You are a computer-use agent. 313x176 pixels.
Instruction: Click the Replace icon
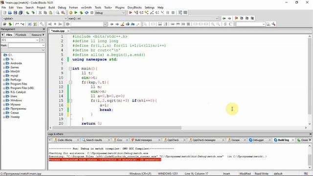(63, 13)
